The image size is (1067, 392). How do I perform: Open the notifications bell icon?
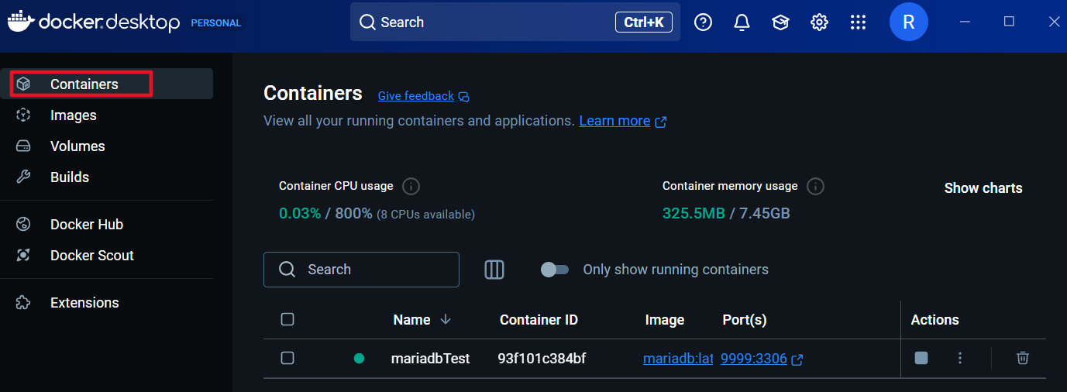(742, 22)
